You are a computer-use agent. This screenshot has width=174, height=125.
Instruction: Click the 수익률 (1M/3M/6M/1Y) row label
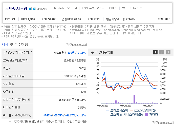17,115
